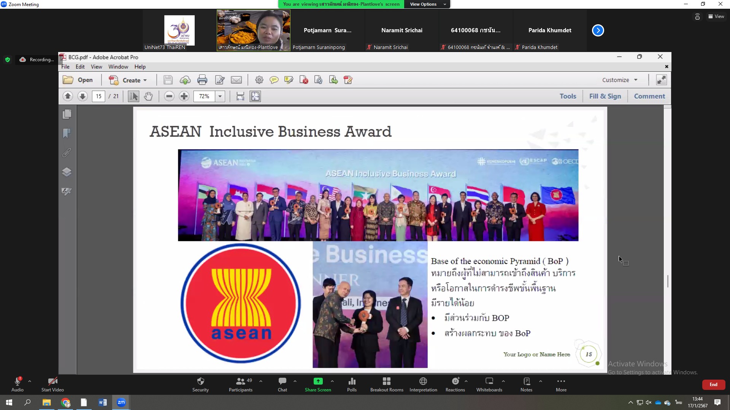The height and width of the screenshot is (410, 730).
Task: Click the zoom in plus icon
Action: point(184,96)
